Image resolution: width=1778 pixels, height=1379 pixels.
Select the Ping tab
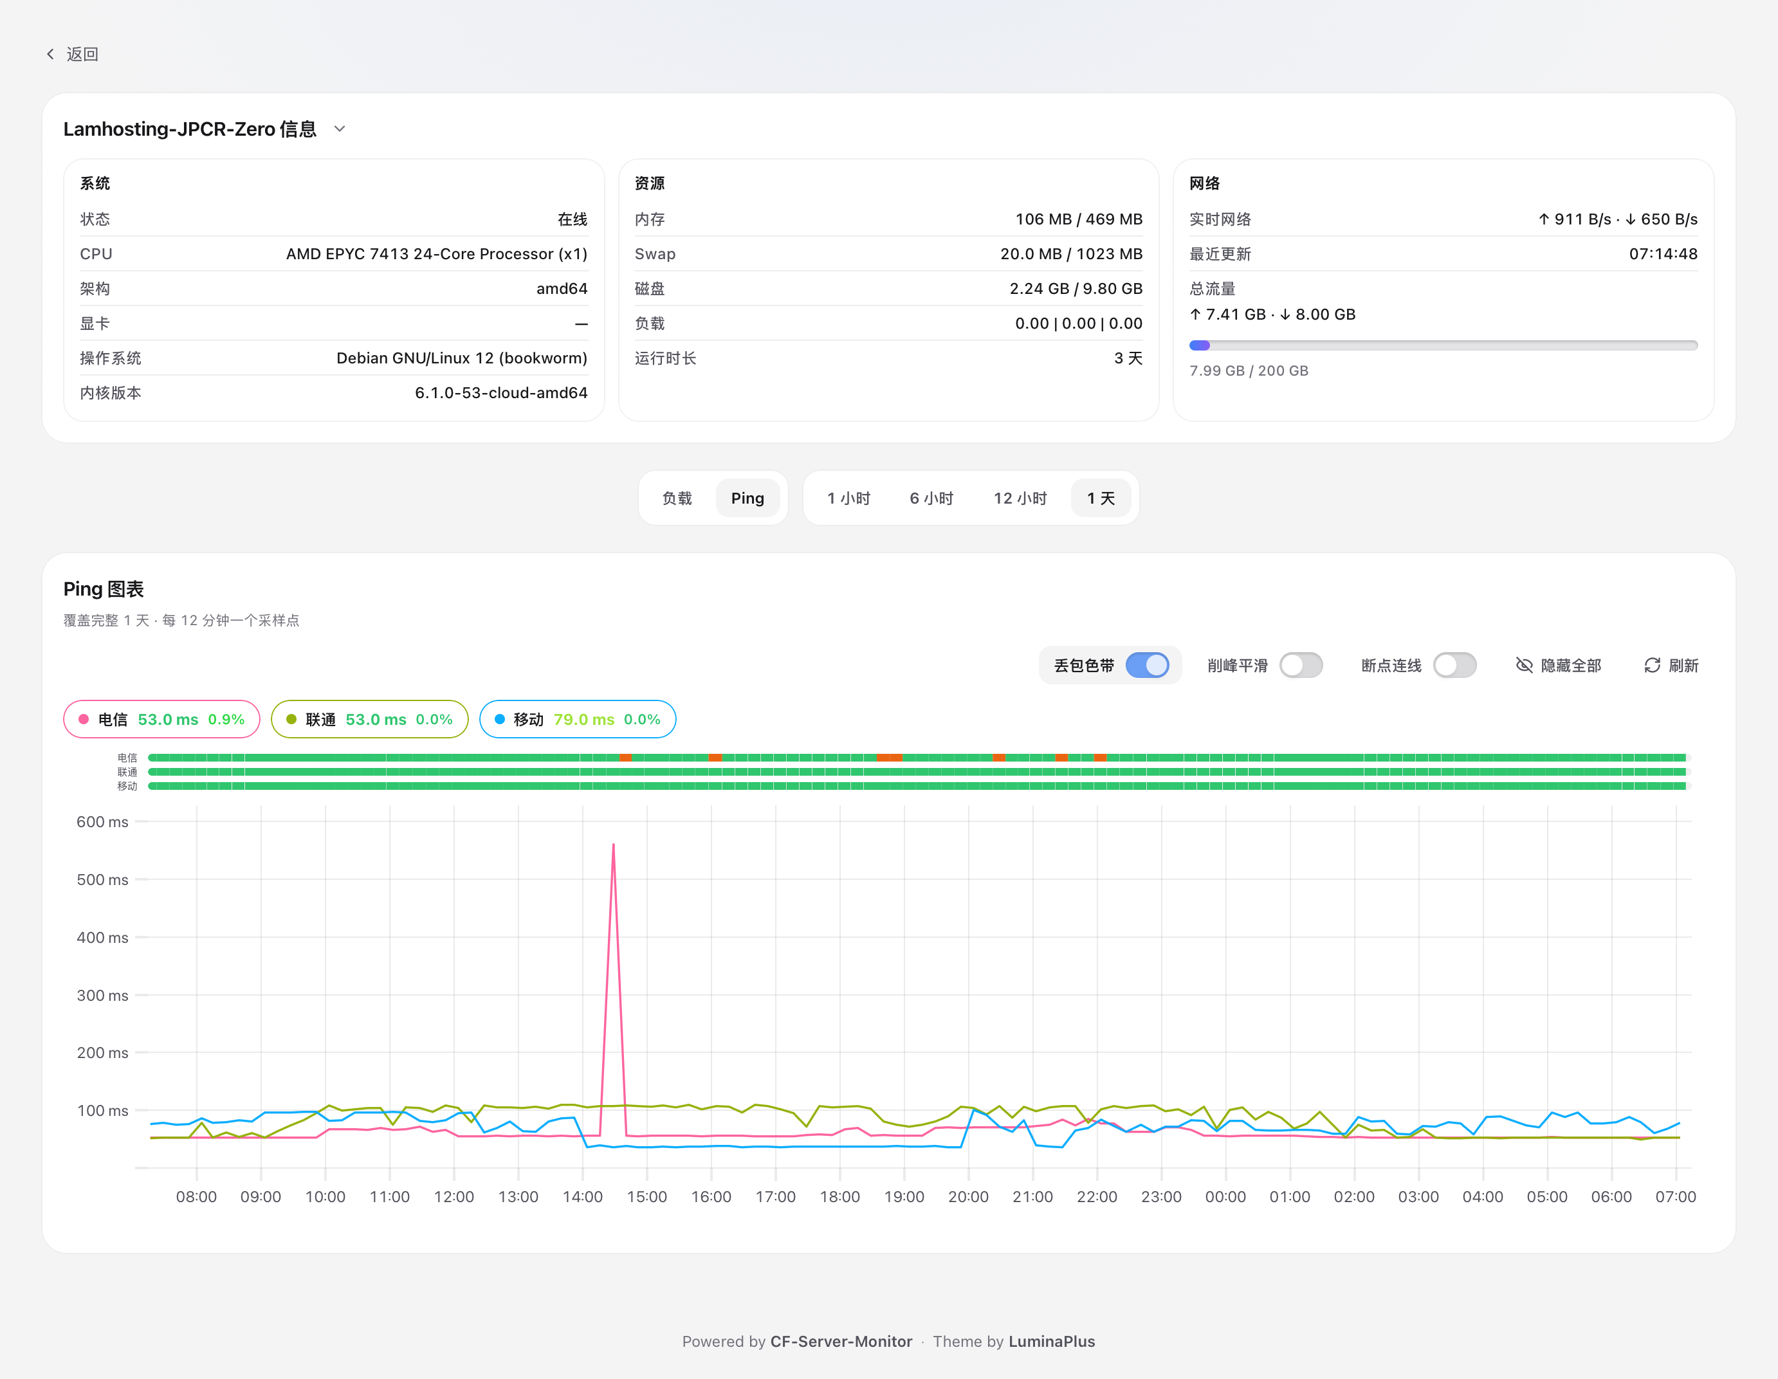click(747, 498)
